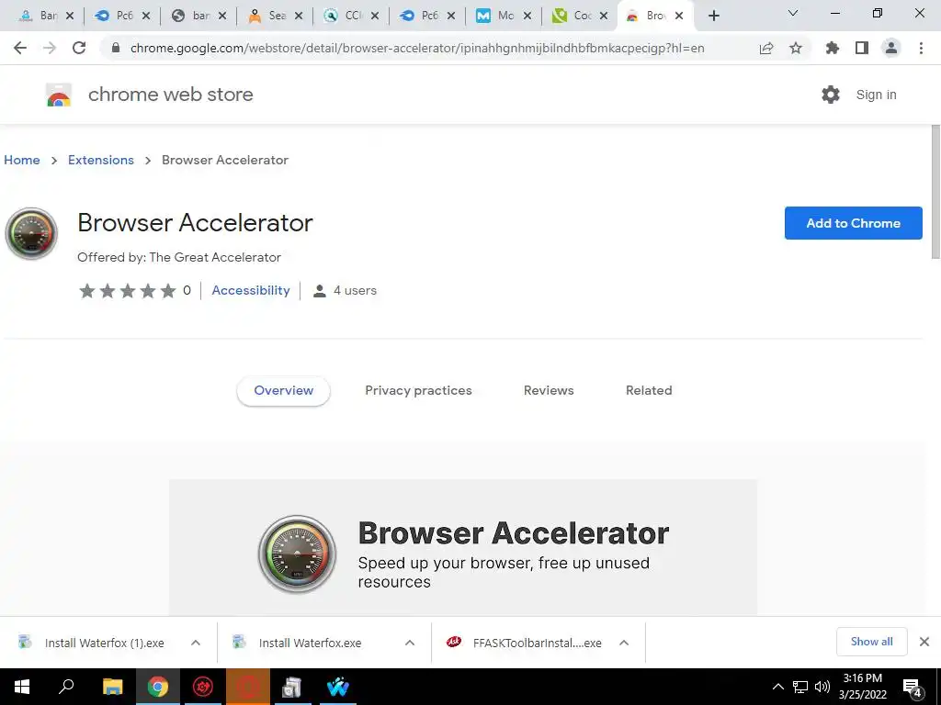Click the network tray icon
Image resolution: width=941 pixels, height=705 pixels.
pos(800,687)
